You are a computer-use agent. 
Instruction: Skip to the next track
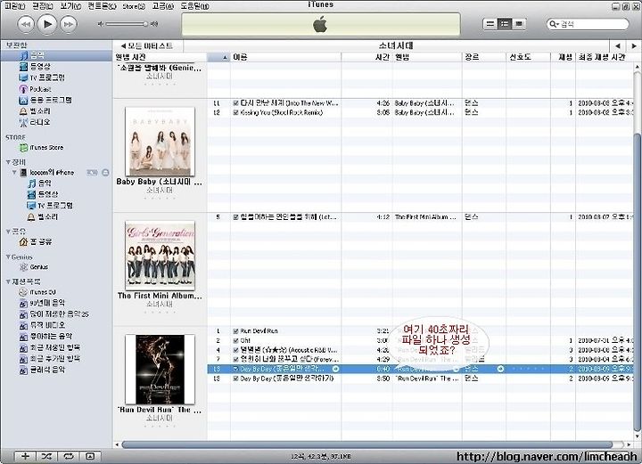click(x=69, y=24)
